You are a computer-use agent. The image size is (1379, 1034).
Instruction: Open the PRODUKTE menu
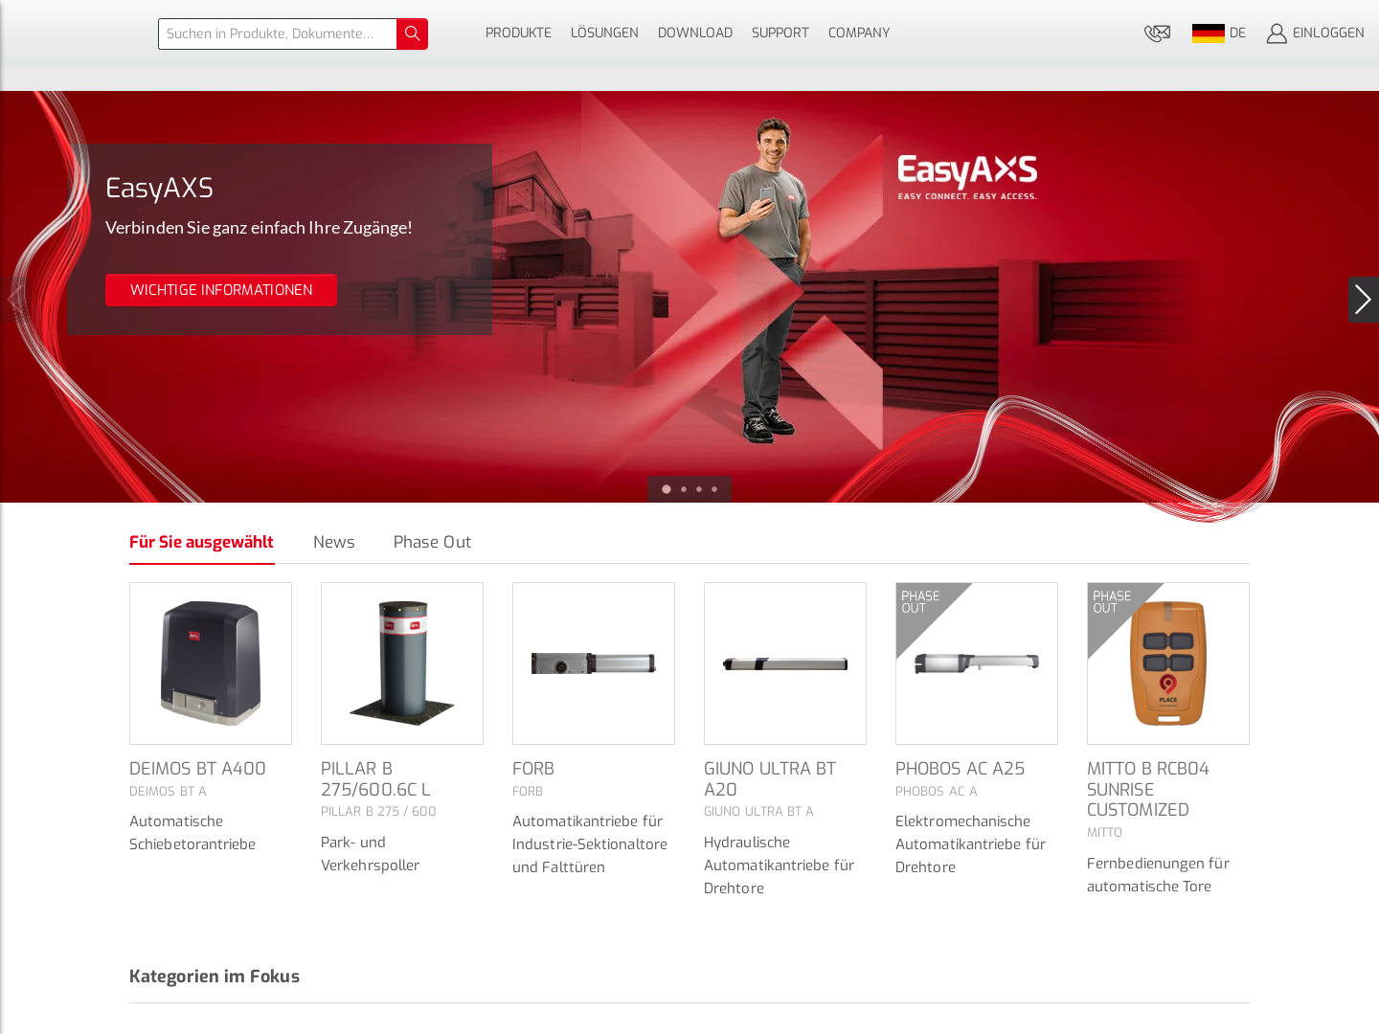tap(518, 34)
